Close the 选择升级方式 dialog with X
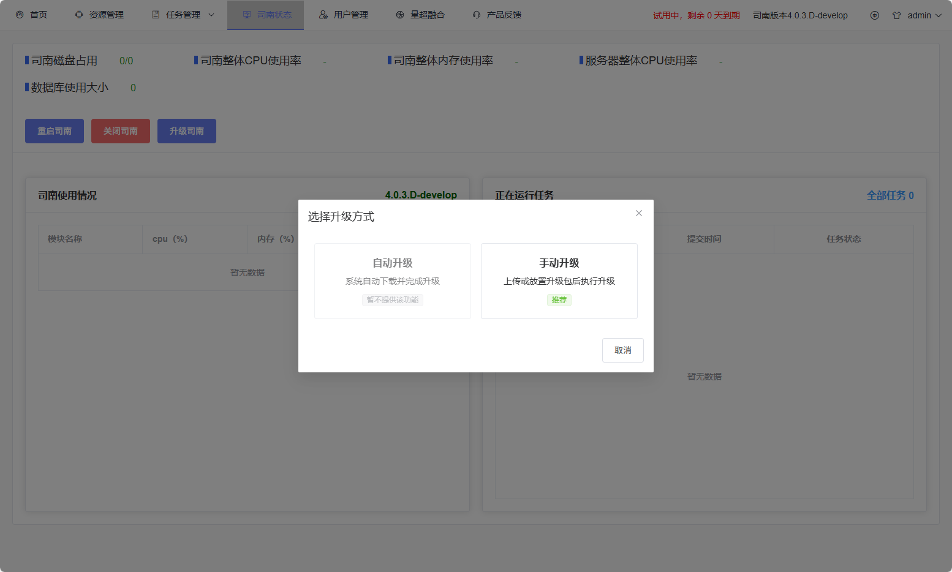952x572 pixels. [639, 213]
